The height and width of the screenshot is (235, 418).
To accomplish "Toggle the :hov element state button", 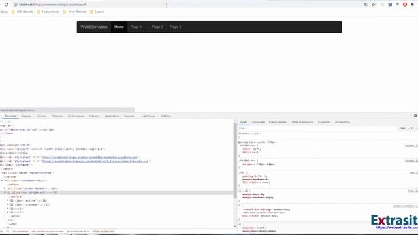I will (x=402, y=128).
